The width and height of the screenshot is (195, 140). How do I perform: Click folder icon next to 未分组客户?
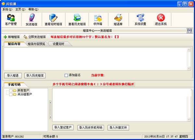point(15,95)
